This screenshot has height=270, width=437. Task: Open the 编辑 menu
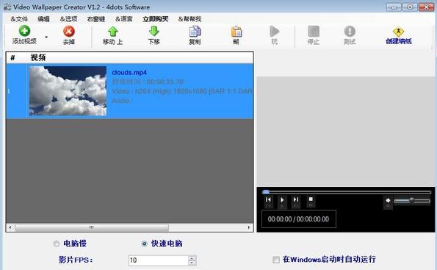pos(44,19)
